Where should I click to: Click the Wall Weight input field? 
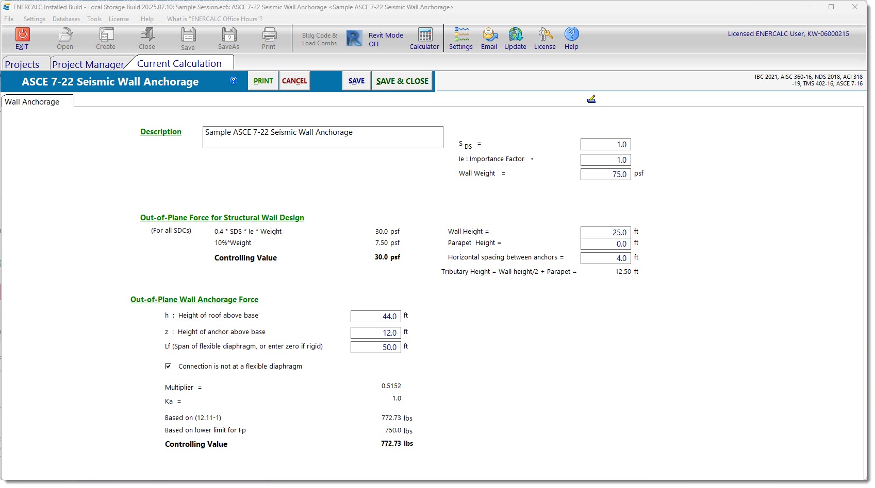click(605, 175)
